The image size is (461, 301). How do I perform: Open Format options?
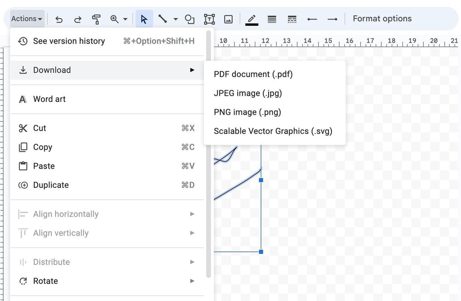(382, 19)
